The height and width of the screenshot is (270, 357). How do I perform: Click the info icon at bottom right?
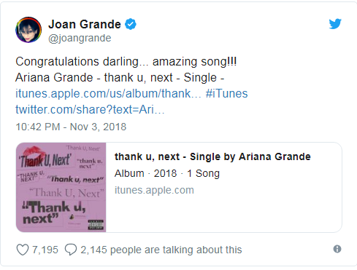(337, 249)
